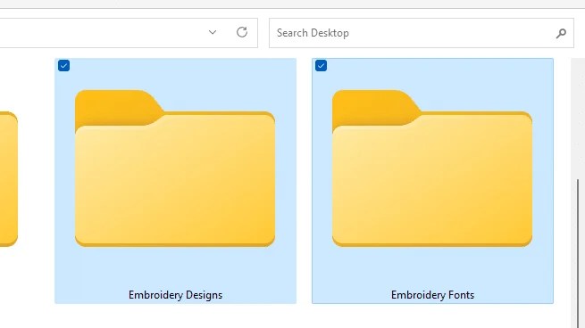
Task: Uncheck the Embroidery Fonts folder checkbox
Action: coord(321,66)
